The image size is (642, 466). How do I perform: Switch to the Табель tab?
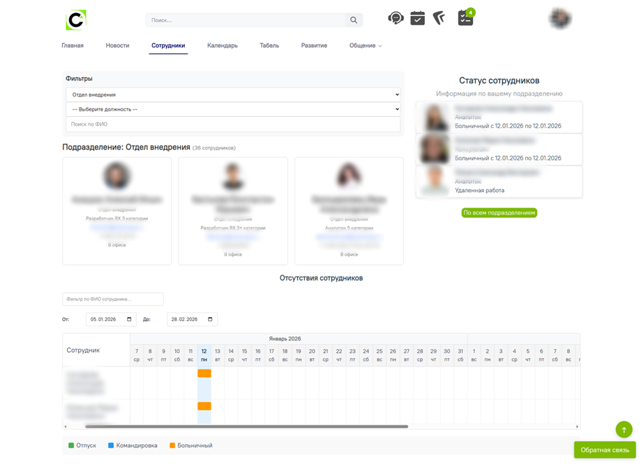tap(269, 45)
